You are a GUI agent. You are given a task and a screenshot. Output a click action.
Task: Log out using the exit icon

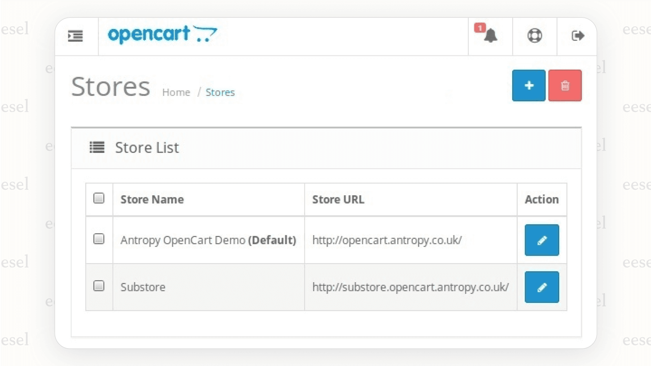[x=578, y=36]
